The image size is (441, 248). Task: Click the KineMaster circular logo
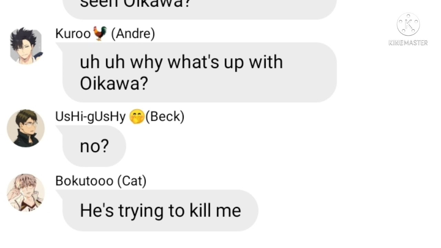click(408, 25)
